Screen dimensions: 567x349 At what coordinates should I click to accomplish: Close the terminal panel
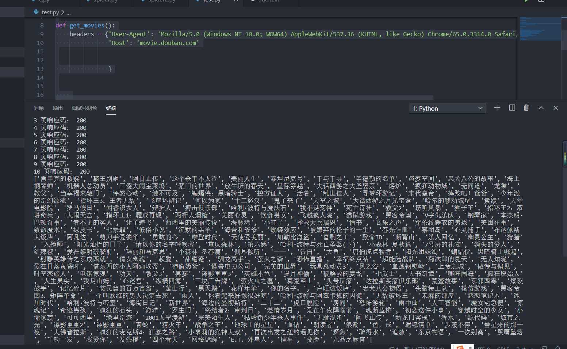(x=555, y=108)
